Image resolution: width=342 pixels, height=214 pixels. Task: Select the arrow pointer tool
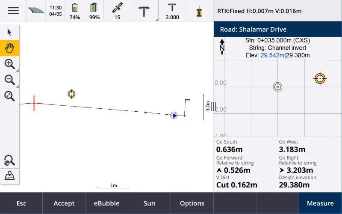pyautogui.click(x=9, y=33)
